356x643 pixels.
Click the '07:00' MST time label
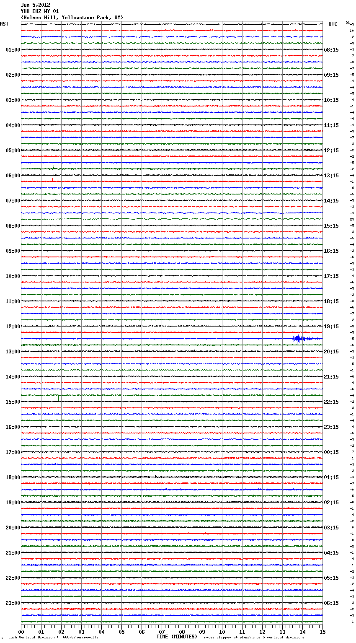point(13,200)
